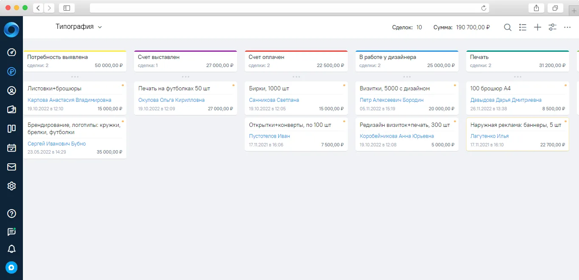The height and width of the screenshot is (280, 579).
Task: Select the Счет выставлен stage header
Action: 185,61
